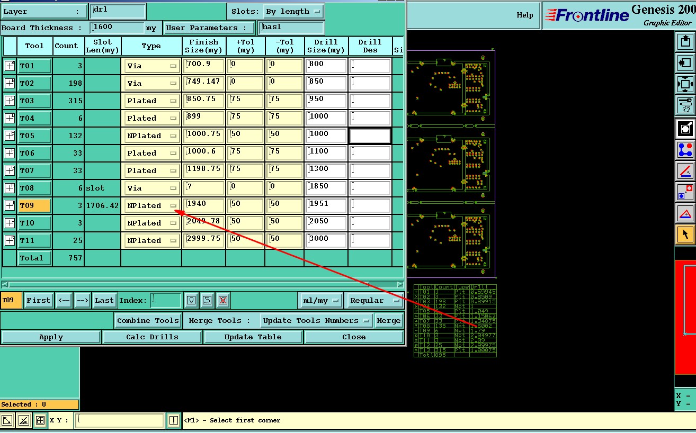Go to previous tool with the left arrow button
The width and height of the screenshot is (696, 433).
pyautogui.click(x=64, y=300)
